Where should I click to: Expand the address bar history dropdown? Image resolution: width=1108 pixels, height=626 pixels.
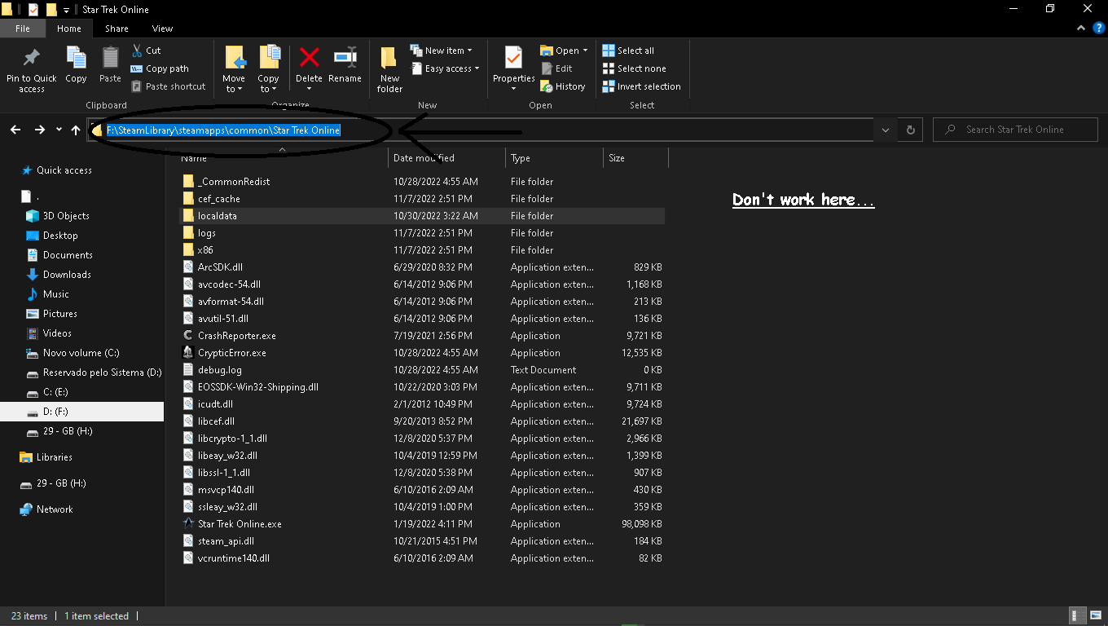tap(886, 130)
